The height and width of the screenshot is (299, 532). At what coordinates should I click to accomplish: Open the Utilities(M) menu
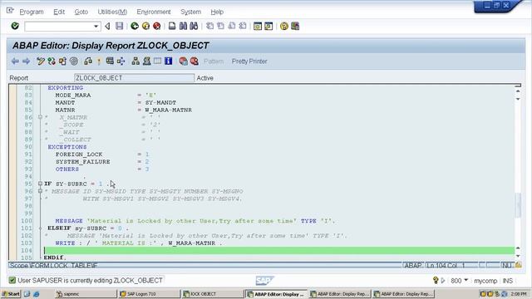112,12
